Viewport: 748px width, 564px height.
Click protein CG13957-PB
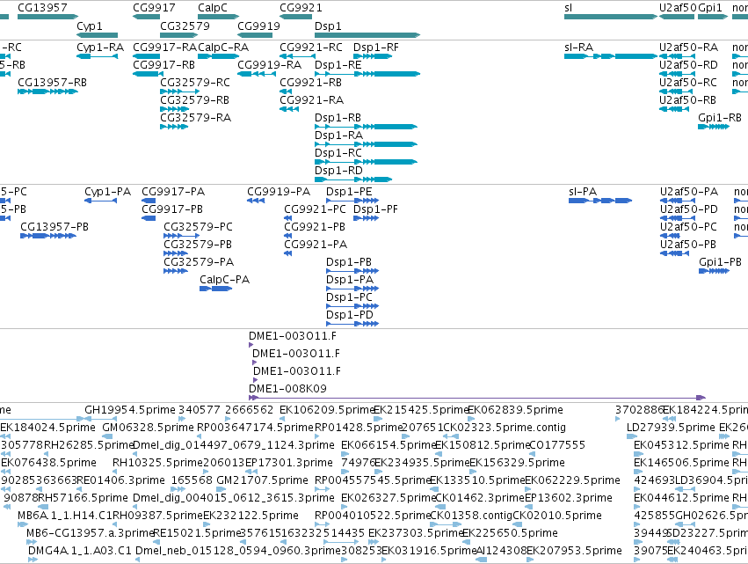[x=48, y=236]
